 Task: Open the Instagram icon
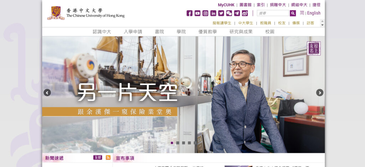click(205, 13)
